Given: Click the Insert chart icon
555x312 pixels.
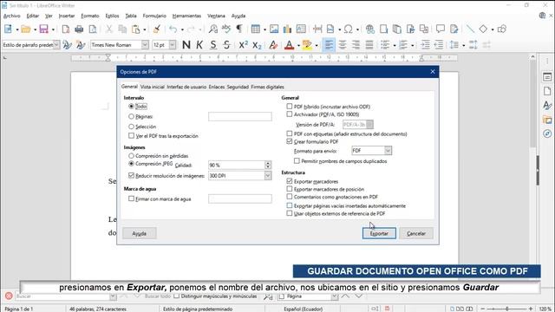Looking at the screenshot, I should pyautogui.click(x=287, y=29).
